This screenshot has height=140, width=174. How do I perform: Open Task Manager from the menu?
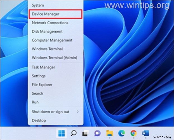(56, 67)
